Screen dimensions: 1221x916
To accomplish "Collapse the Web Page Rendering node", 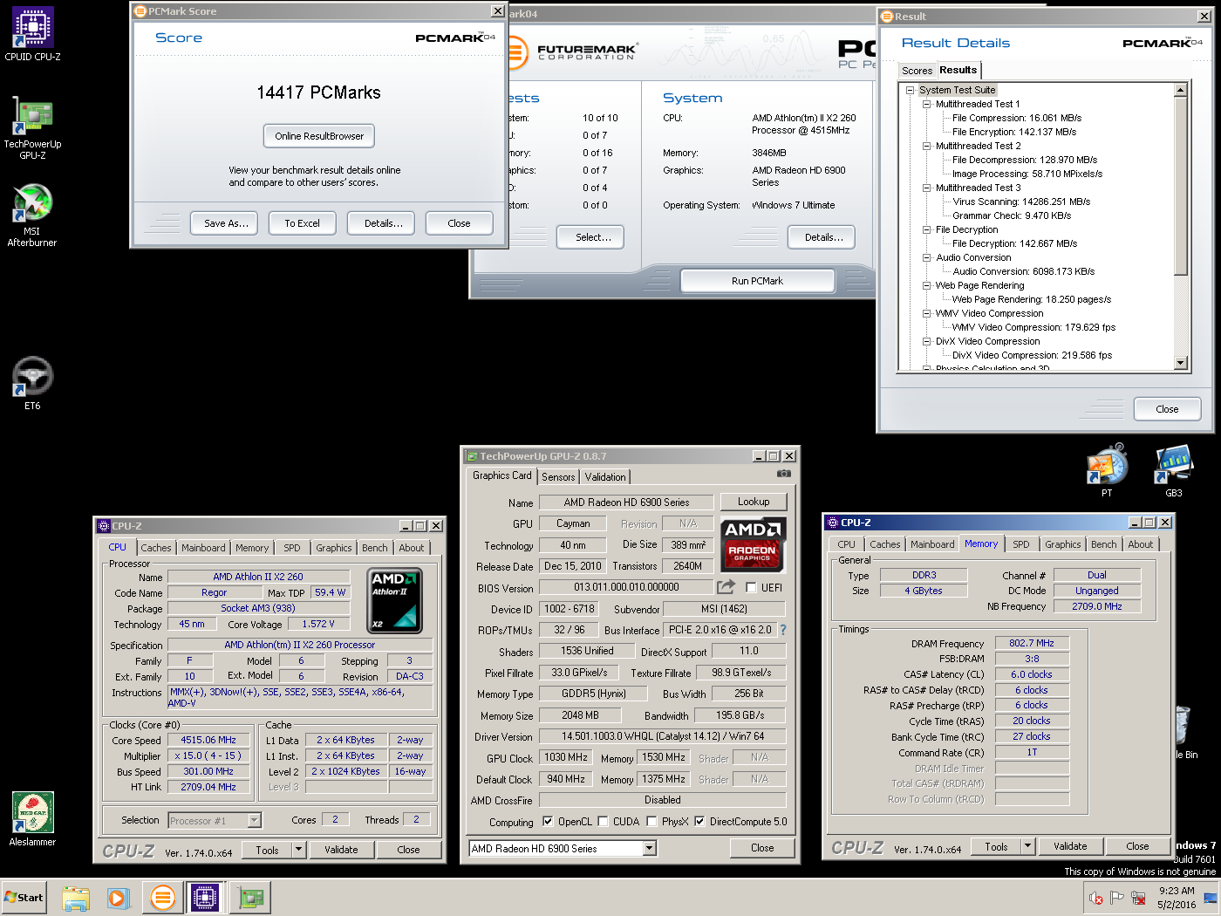I will (x=927, y=285).
